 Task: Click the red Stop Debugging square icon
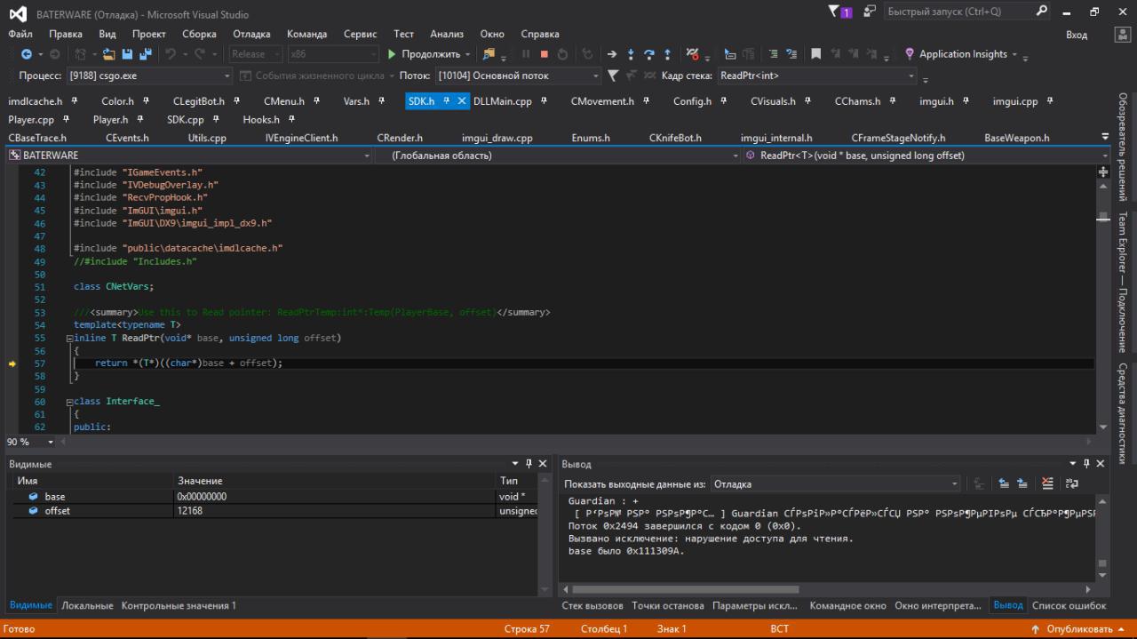click(x=545, y=54)
